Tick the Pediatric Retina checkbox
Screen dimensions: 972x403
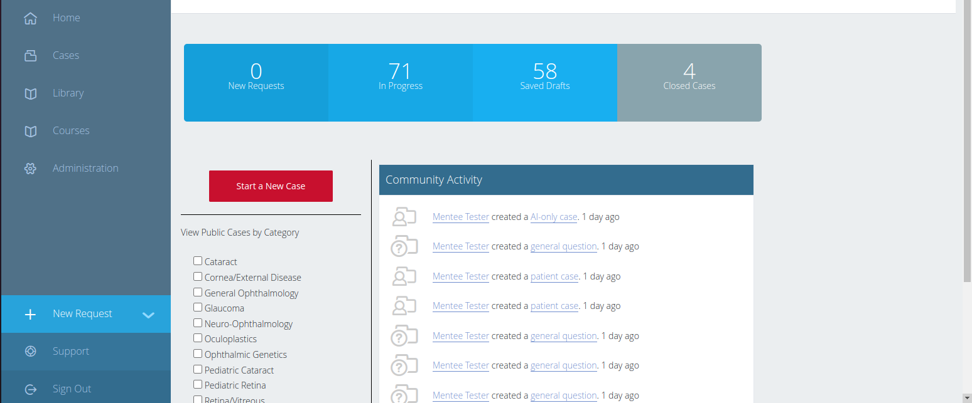click(198, 384)
